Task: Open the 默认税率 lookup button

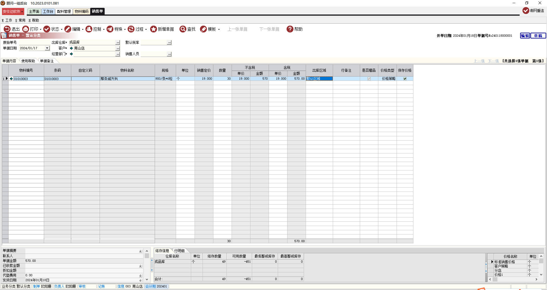Action: pos(170,42)
